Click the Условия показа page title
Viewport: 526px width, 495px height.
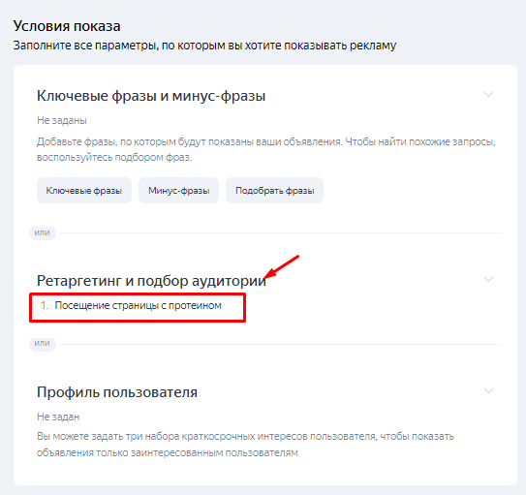tap(67, 26)
